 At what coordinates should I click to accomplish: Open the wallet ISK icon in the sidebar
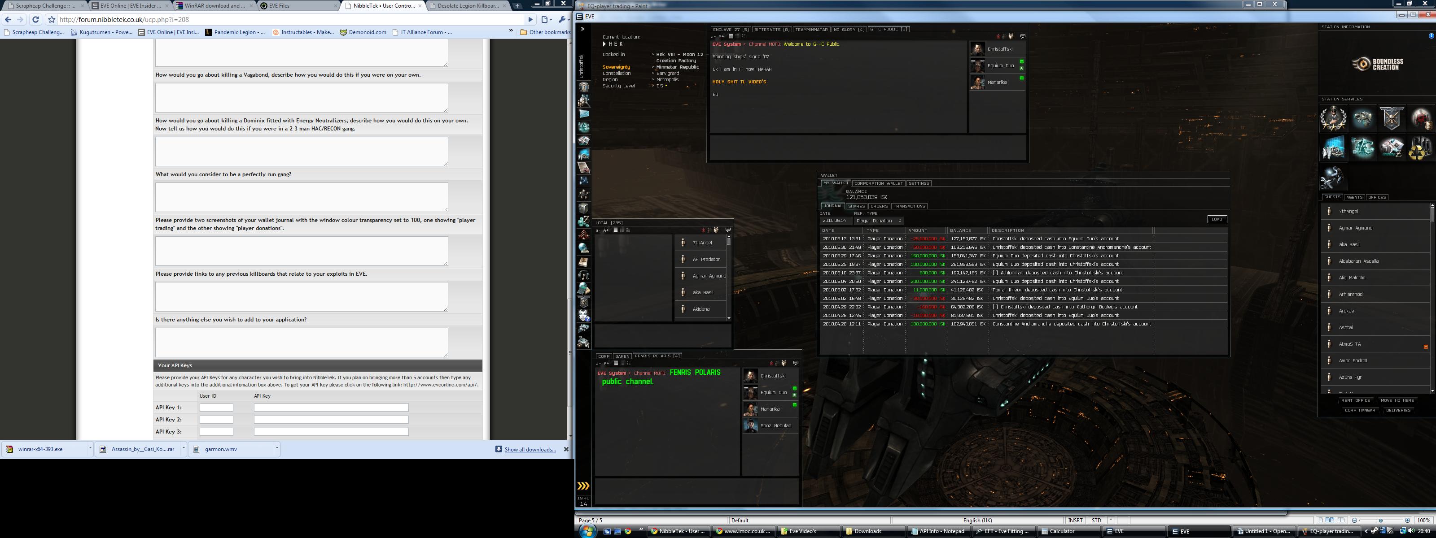coord(584,221)
